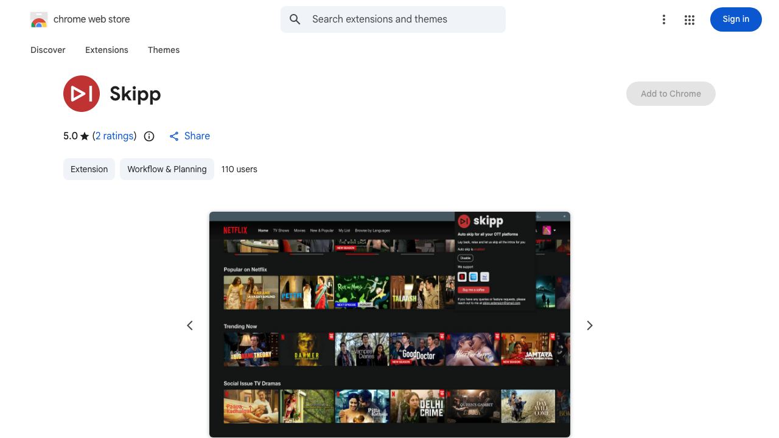Open the Google apps grid
This screenshot has height=438, width=779.
pyautogui.click(x=690, y=19)
